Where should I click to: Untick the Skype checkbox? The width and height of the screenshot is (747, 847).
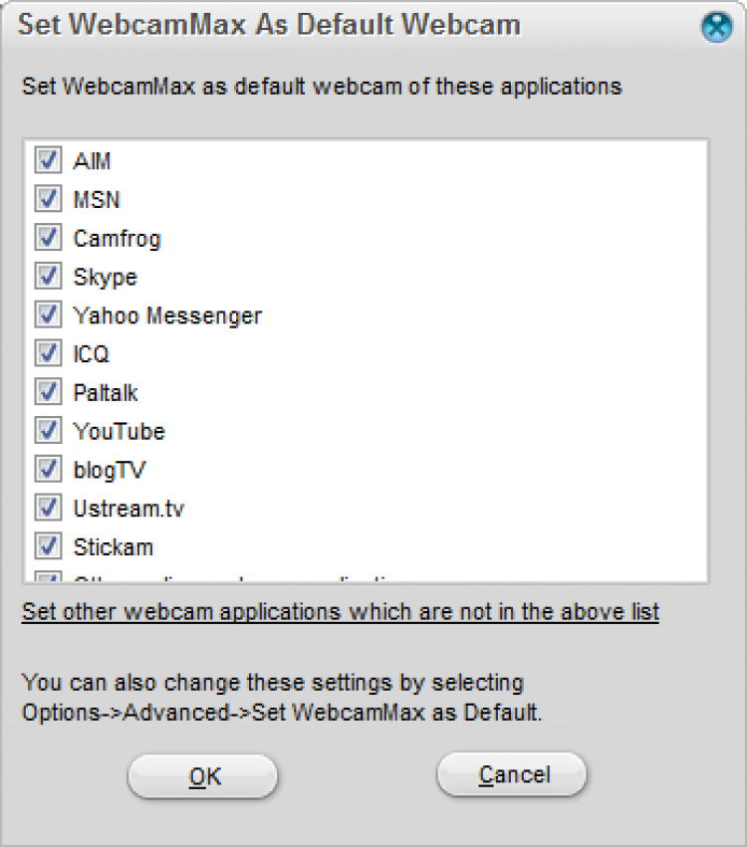[48, 276]
